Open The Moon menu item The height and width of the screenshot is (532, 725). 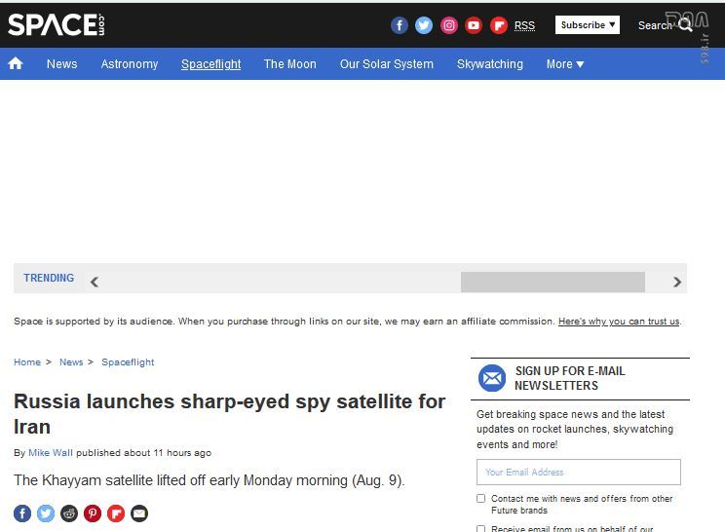point(290,63)
